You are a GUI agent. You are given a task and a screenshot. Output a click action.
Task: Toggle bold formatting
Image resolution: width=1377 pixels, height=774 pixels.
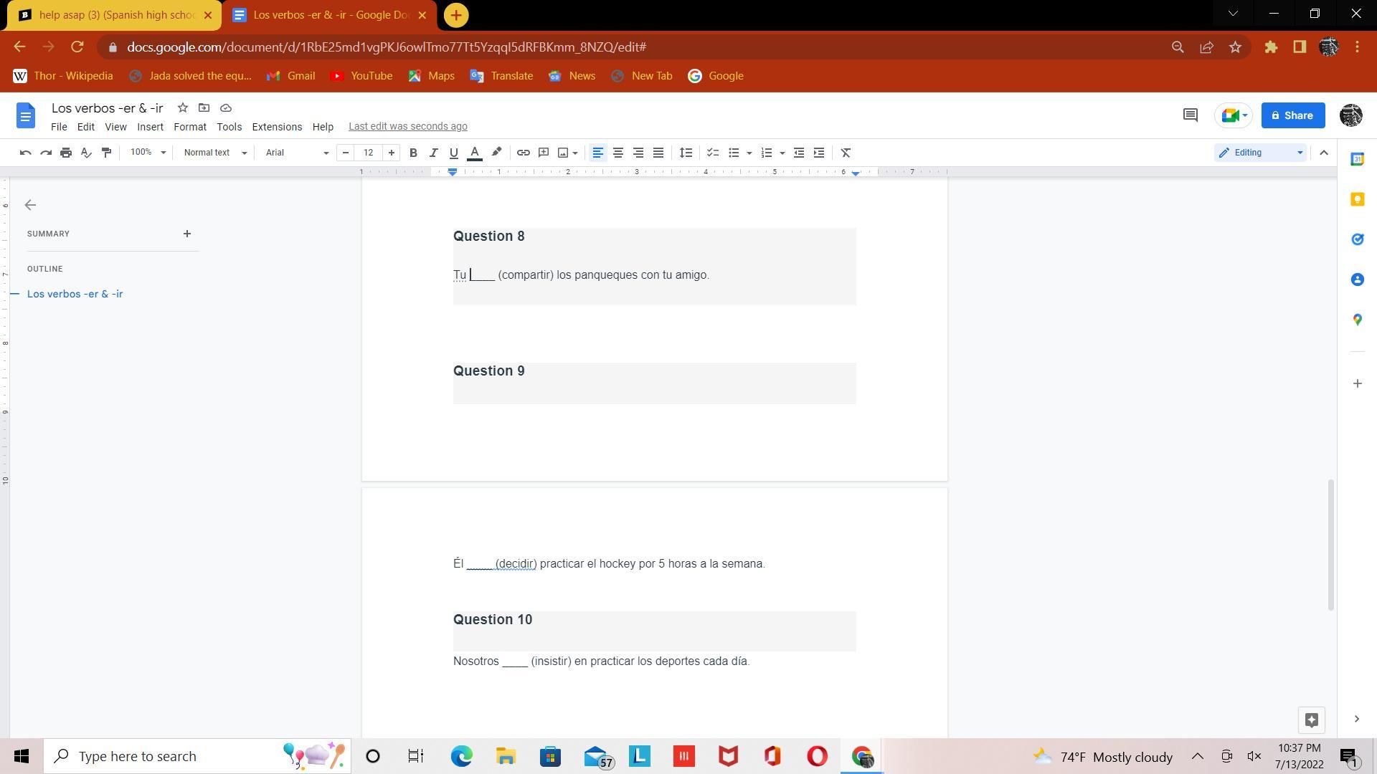click(x=413, y=153)
